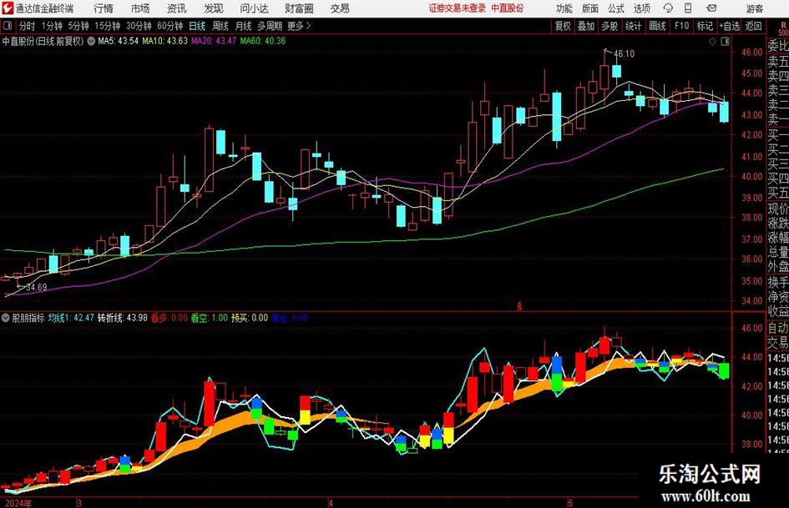Click the 46.10 high price marker

point(624,53)
